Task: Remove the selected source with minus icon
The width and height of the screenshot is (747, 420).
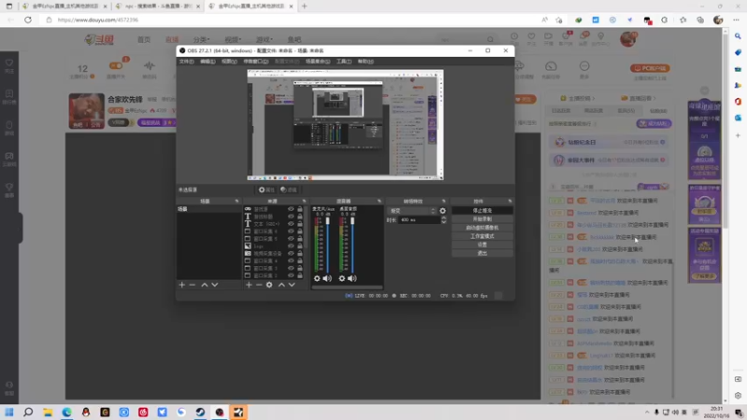Action: tap(259, 285)
